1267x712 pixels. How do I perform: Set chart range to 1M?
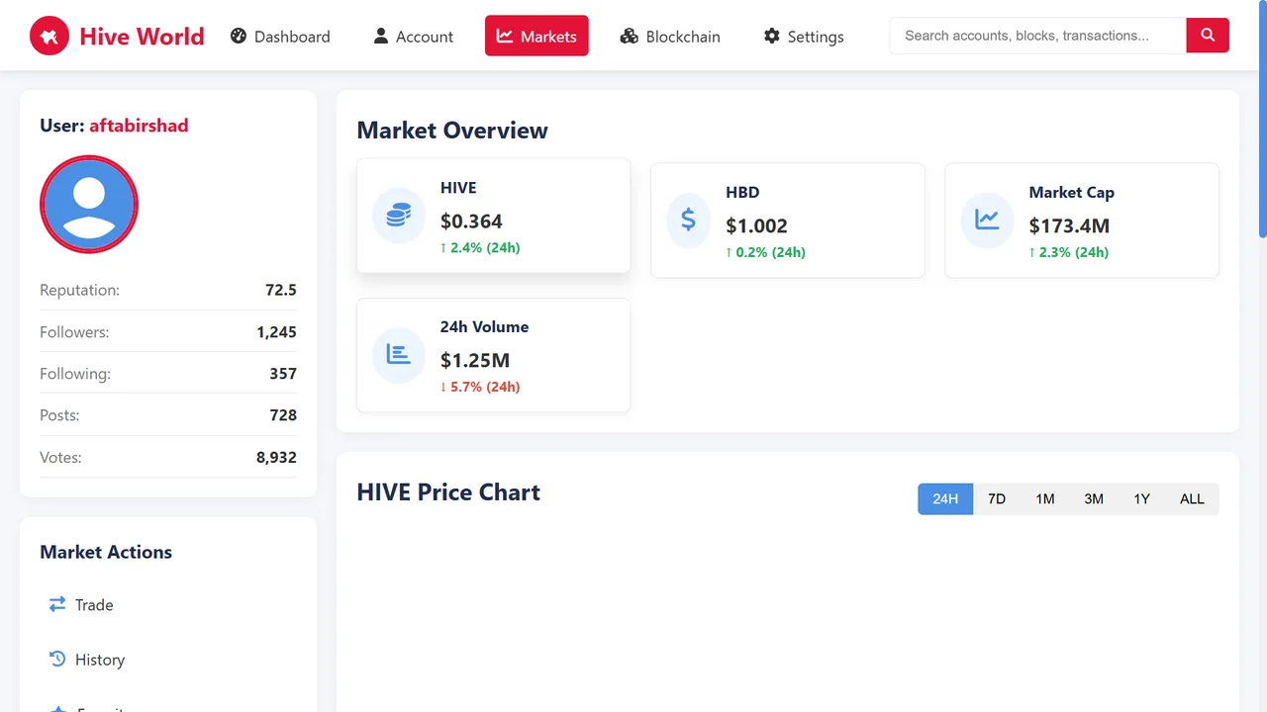[1045, 499]
